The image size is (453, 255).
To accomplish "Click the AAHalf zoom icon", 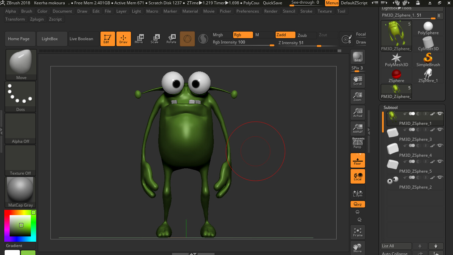I will 357,128.
